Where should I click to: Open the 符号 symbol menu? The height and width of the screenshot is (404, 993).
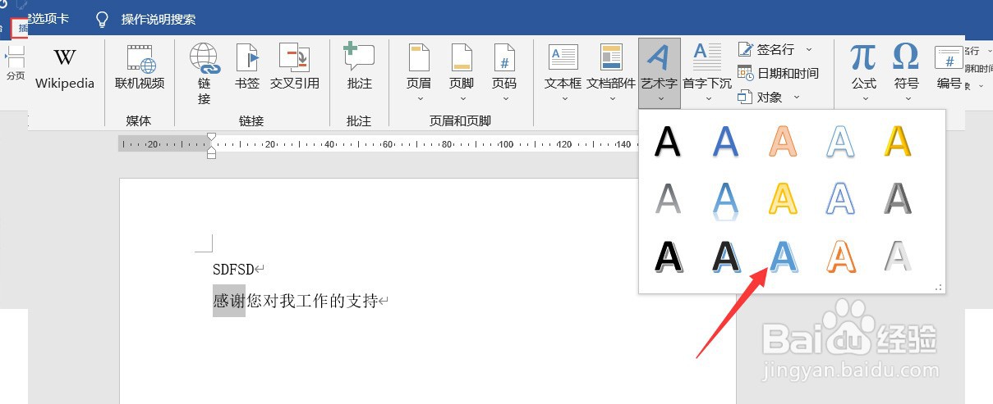point(906,74)
